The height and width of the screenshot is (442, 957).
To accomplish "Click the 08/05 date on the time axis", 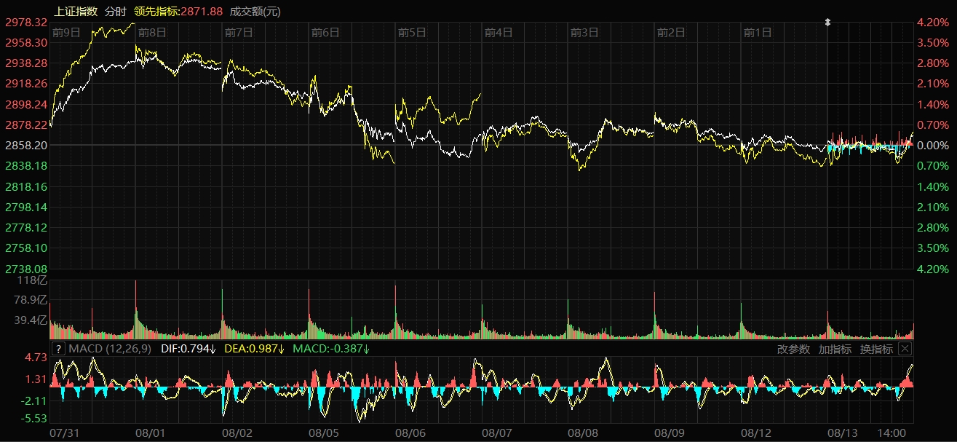I will click(x=324, y=433).
